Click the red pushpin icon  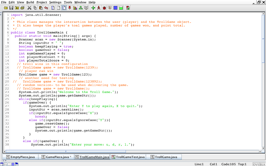(69, 8)
